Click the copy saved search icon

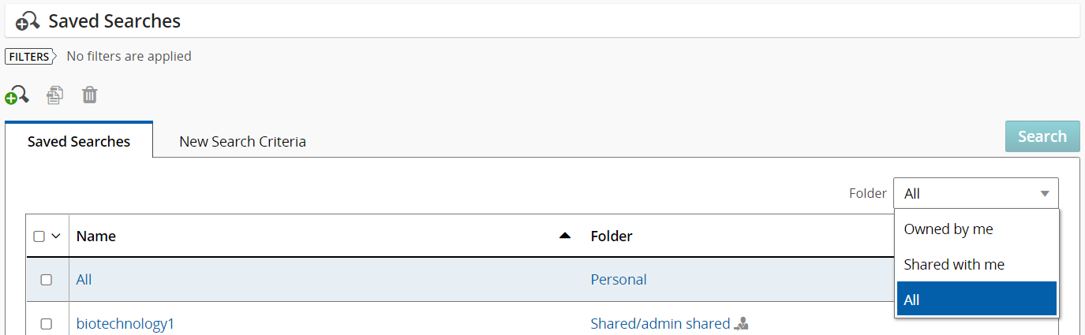tap(54, 95)
